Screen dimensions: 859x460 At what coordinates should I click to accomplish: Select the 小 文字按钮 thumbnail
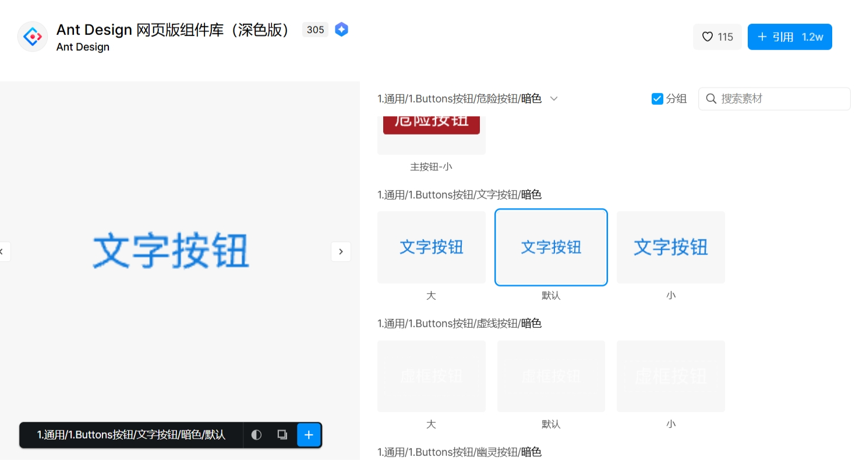670,247
